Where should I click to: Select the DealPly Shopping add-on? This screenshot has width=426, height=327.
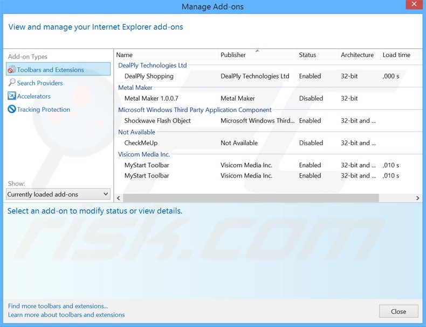[x=149, y=76]
